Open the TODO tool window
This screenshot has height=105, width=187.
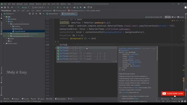click(x=6, y=99)
